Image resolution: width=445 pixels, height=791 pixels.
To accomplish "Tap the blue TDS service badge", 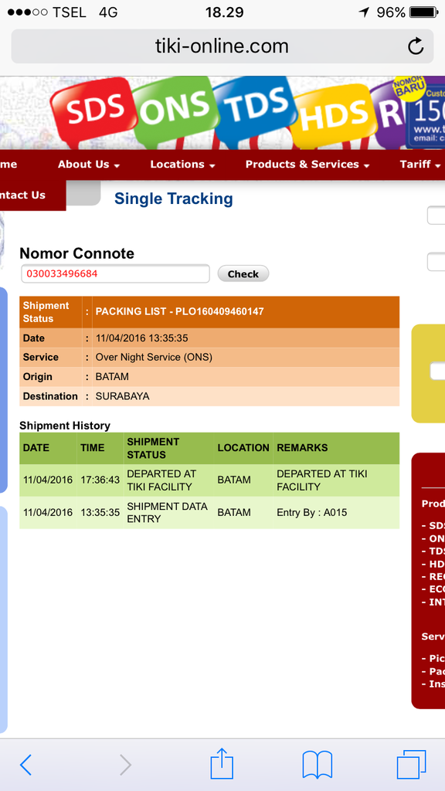I will coord(255,107).
